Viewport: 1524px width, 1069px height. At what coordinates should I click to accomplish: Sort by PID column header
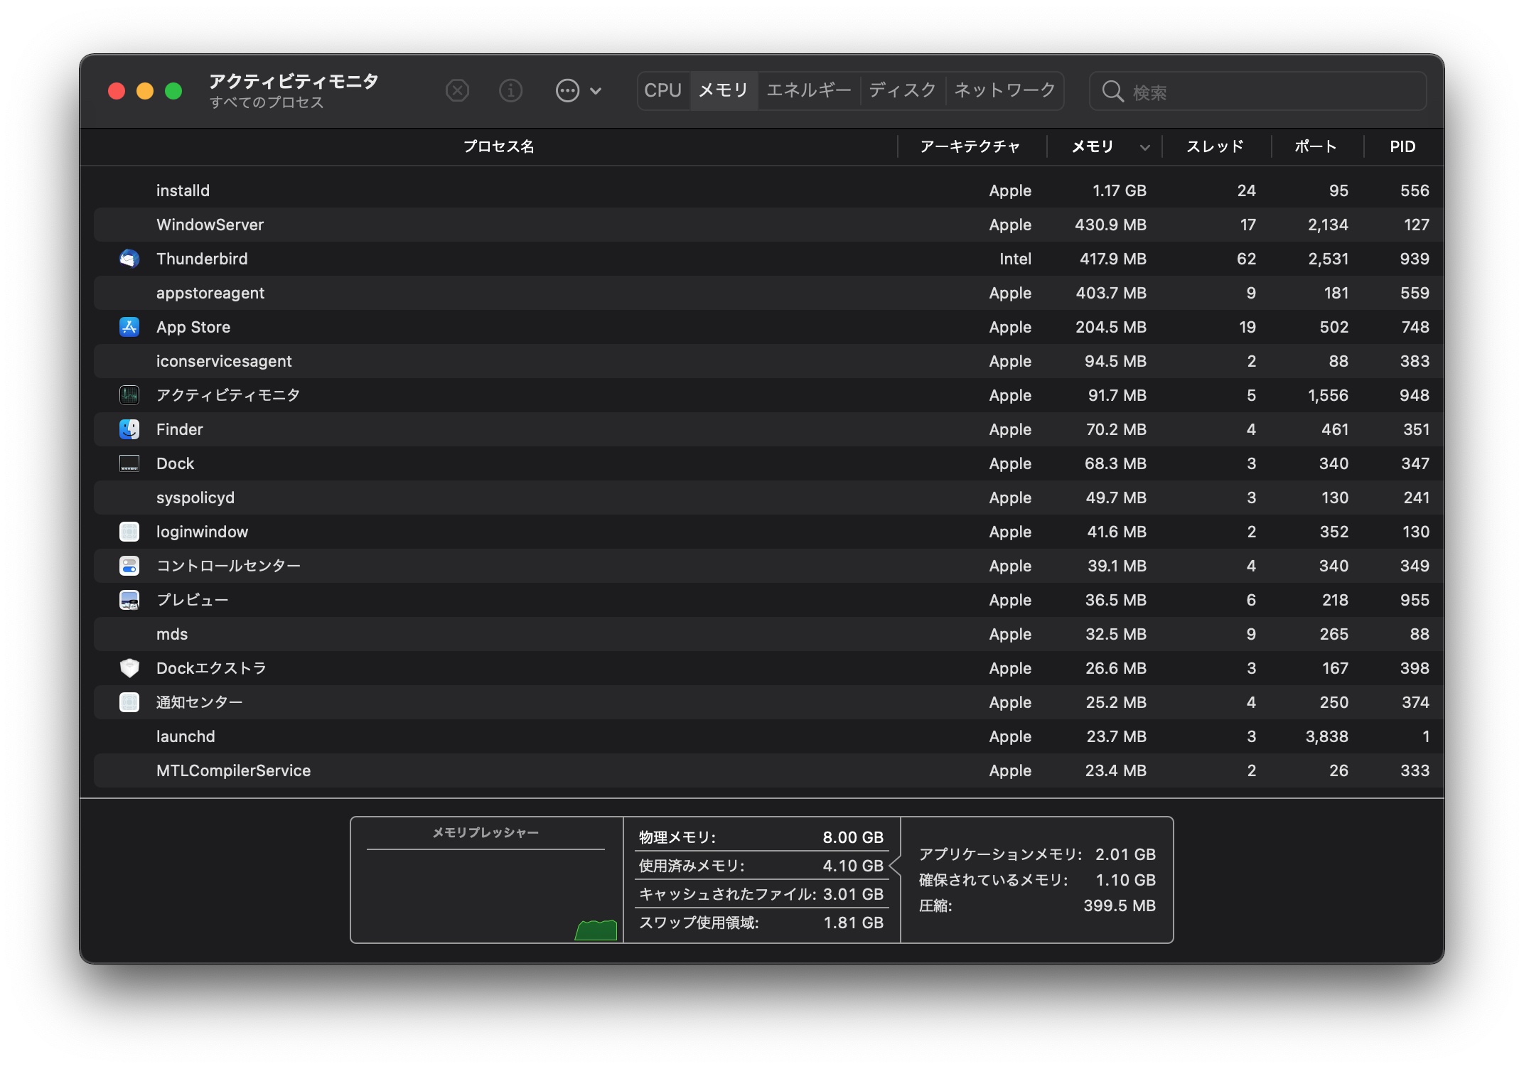click(1402, 146)
